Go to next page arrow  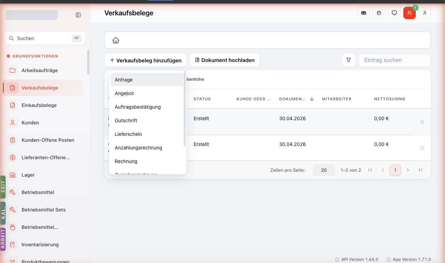[x=408, y=170]
